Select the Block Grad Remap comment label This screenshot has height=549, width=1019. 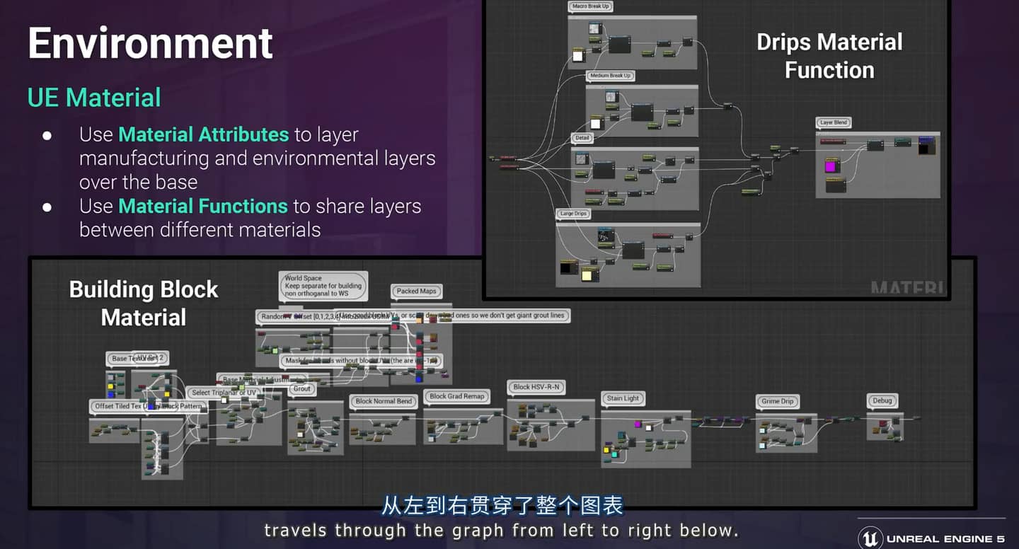click(456, 396)
